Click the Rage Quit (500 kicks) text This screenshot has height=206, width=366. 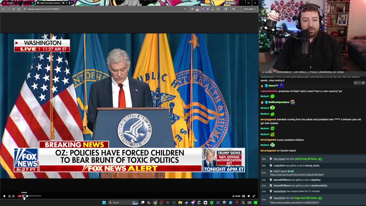tap(306, 198)
